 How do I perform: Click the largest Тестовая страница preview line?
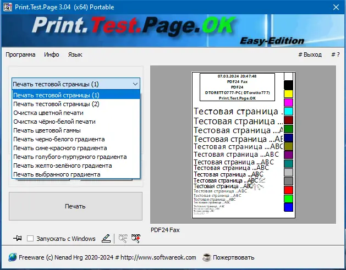pyautogui.click(x=238, y=112)
